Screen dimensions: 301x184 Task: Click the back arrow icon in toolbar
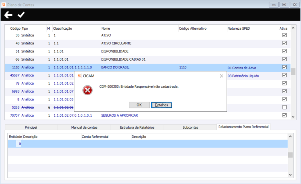coord(8,15)
